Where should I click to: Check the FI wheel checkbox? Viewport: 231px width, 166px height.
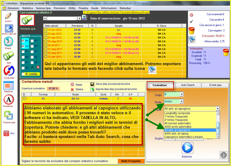click(x=23, y=52)
